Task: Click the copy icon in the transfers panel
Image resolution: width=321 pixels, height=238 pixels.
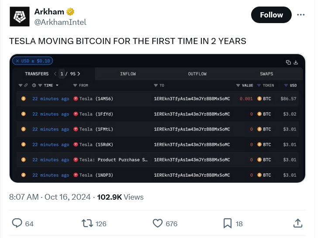Action: 288,62
